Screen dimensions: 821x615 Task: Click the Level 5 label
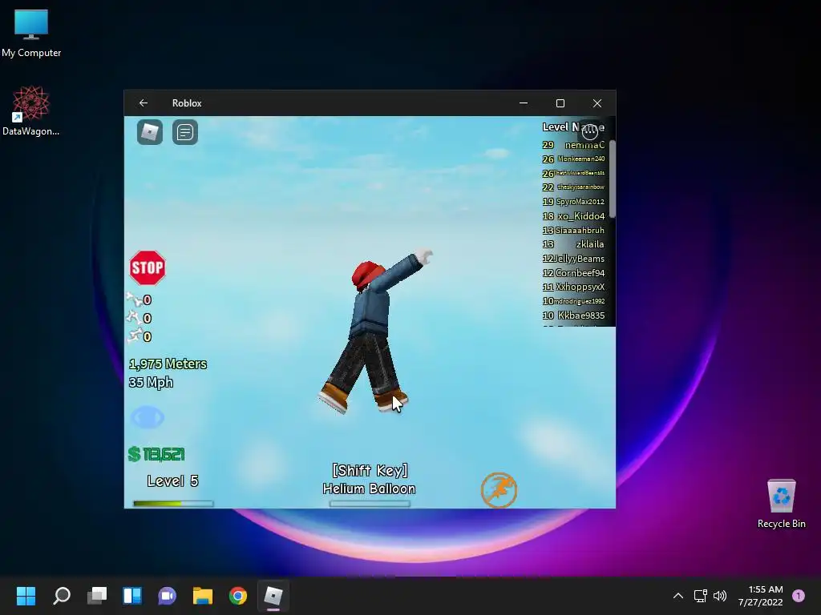pyautogui.click(x=173, y=481)
